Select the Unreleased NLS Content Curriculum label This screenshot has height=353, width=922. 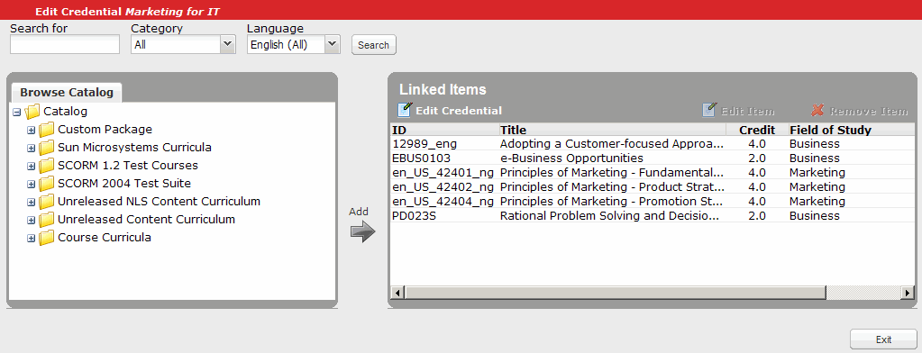159,202
